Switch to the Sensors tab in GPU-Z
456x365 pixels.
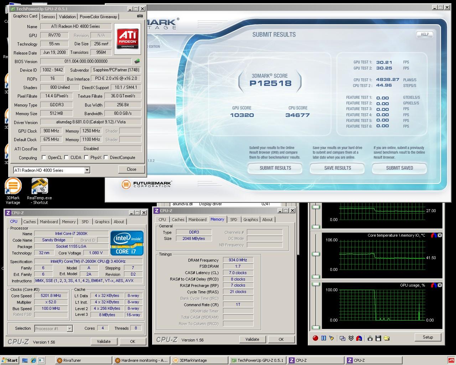tap(48, 16)
